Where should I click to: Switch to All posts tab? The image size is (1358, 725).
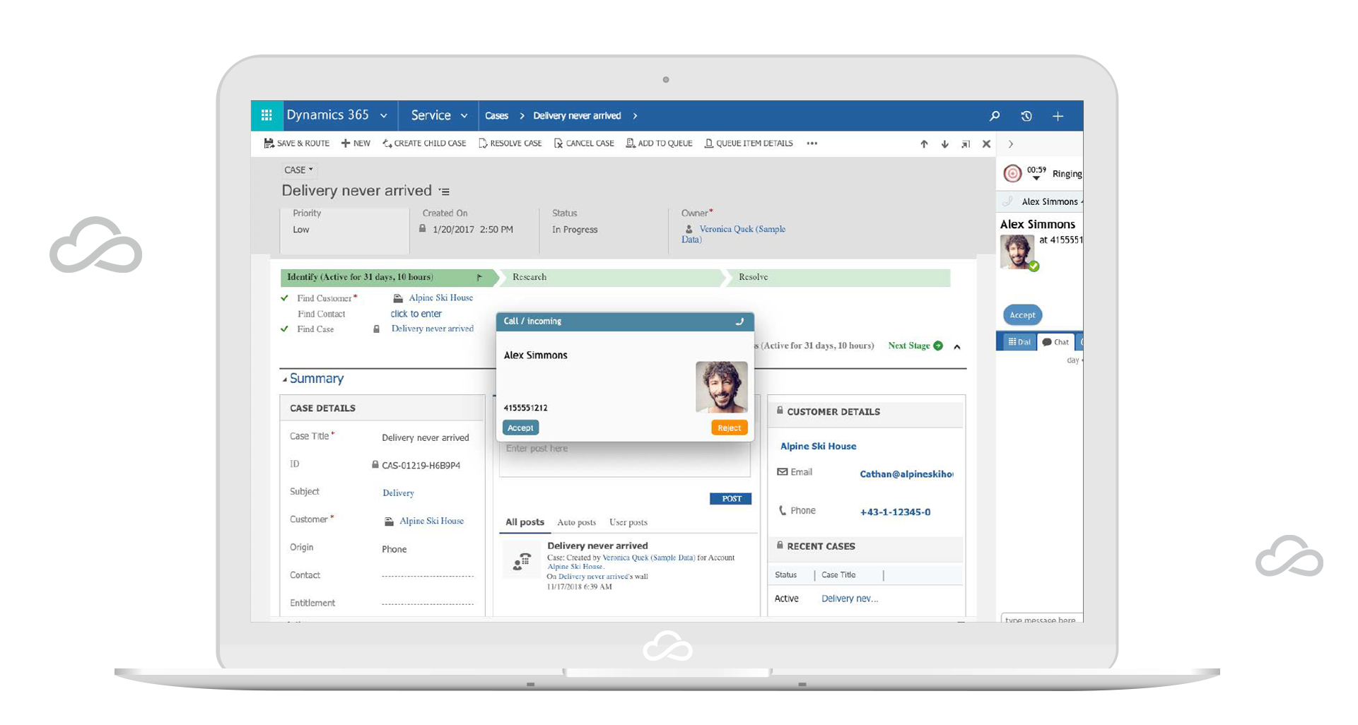(525, 522)
